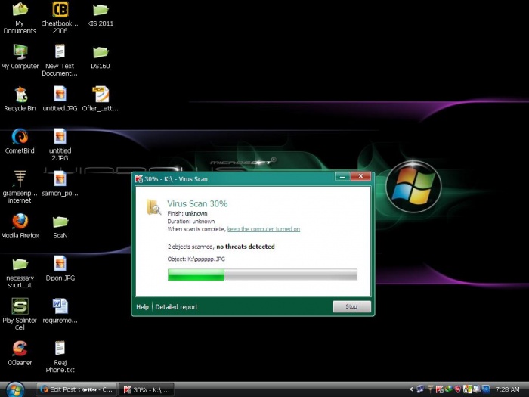Open the Windows Start menu orb
This screenshot has height=397, width=529.
click(16, 389)
